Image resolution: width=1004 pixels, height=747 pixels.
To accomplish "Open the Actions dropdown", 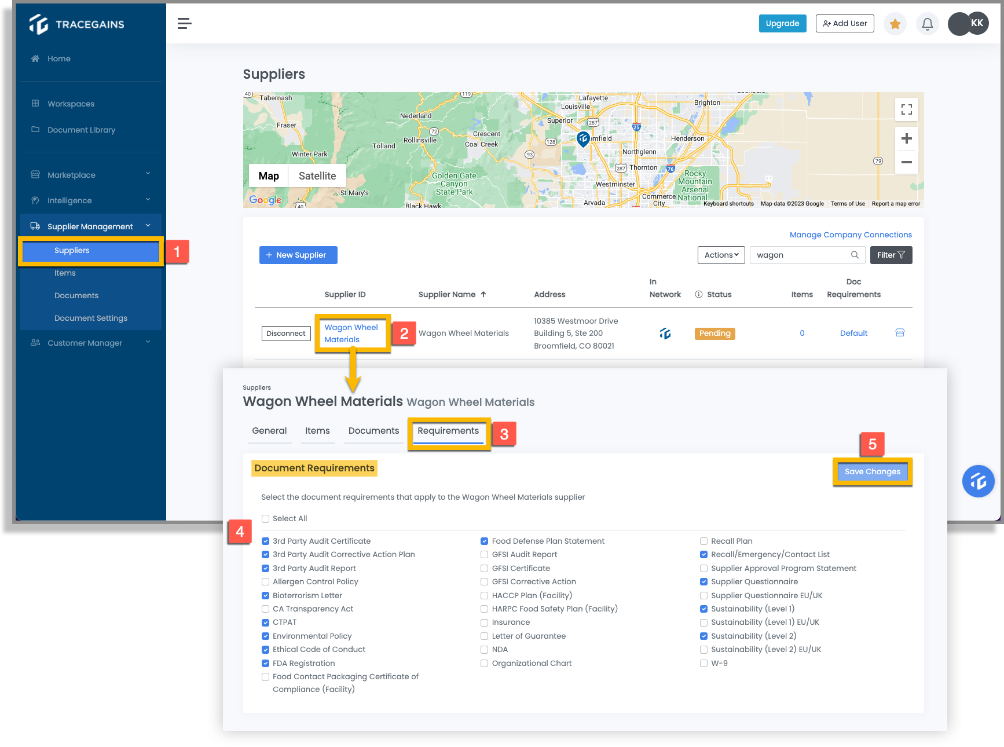I will [721, 255].
